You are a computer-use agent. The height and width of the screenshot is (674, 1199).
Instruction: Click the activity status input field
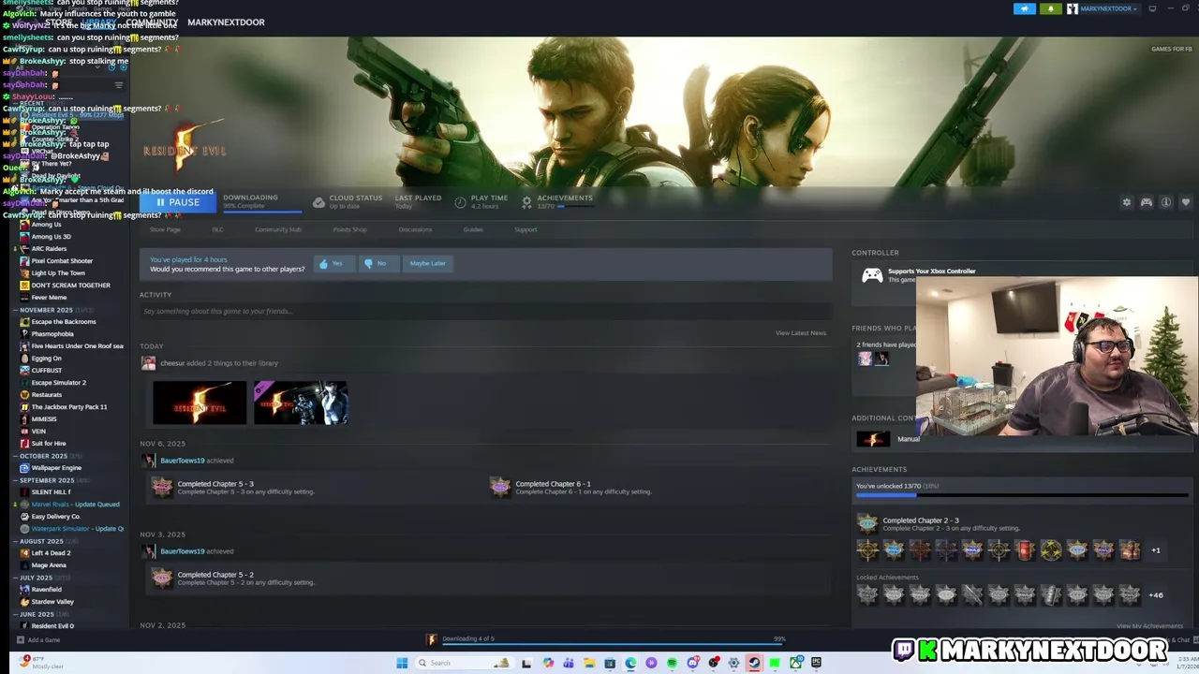(485, 311)
